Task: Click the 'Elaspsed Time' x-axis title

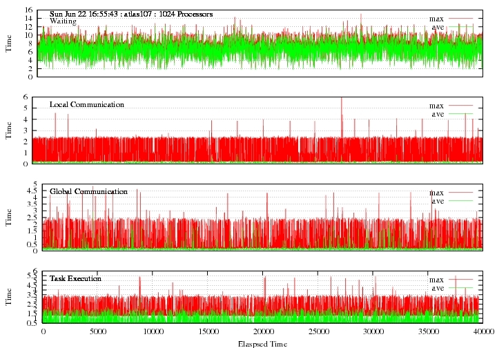Action: click(x=262, y=344)
